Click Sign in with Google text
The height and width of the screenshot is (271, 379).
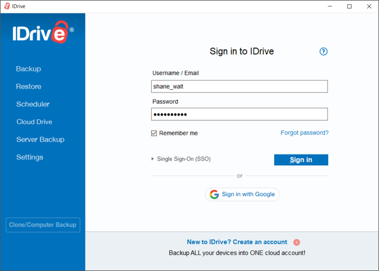(x=248, y=194)
